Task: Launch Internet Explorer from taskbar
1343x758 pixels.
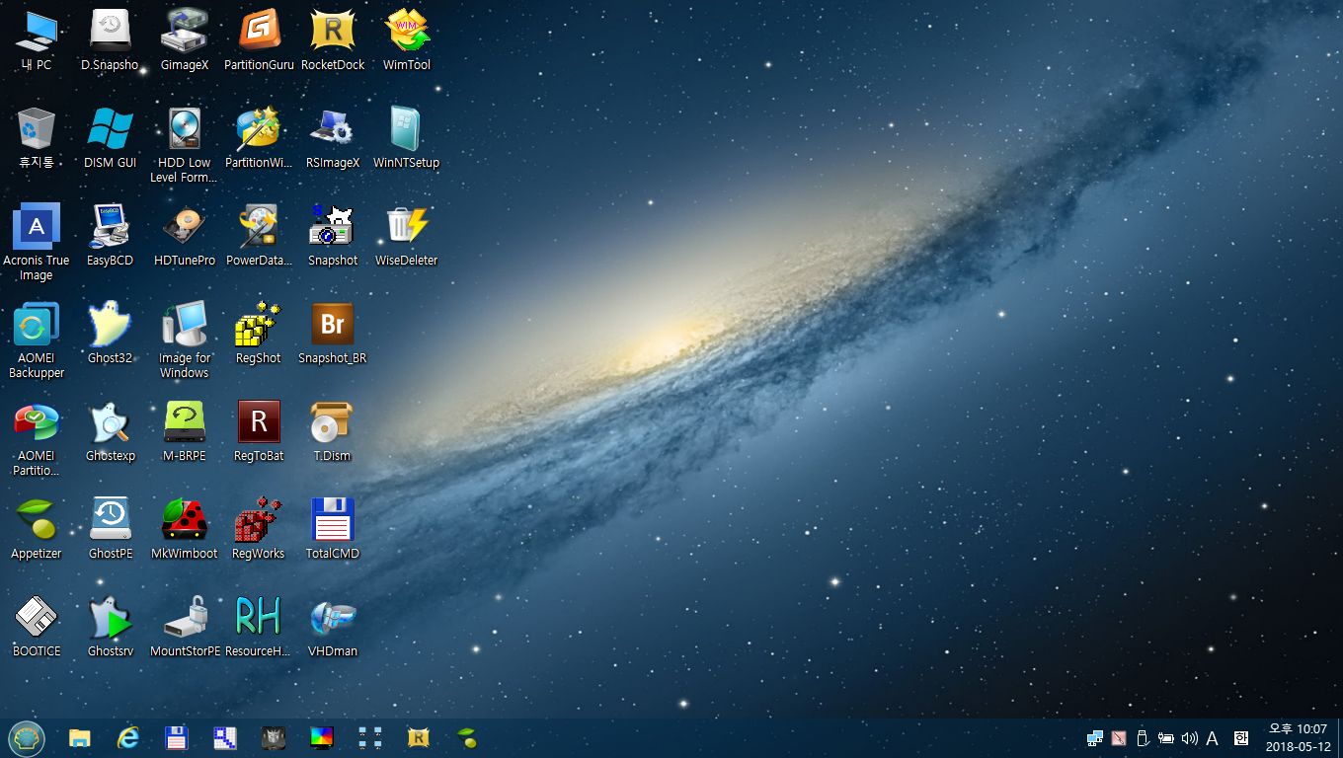Action: 128,737
